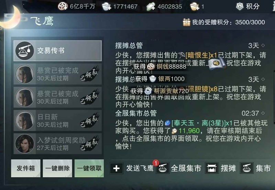Image resolution: width=275 pixels, height=190 pixels.
Task: Expand the 全服集市总管 message diamond at 02:37
Action: (263, 113)
